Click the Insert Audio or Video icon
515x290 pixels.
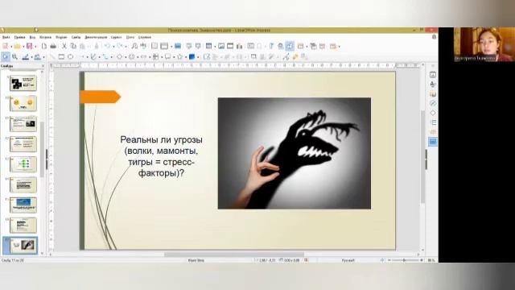tap(230, 47)
